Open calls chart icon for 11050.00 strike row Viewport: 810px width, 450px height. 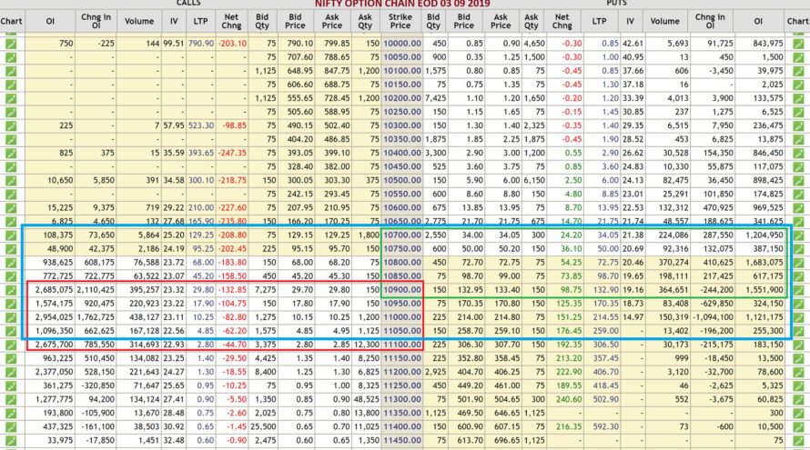pos(11,331)
